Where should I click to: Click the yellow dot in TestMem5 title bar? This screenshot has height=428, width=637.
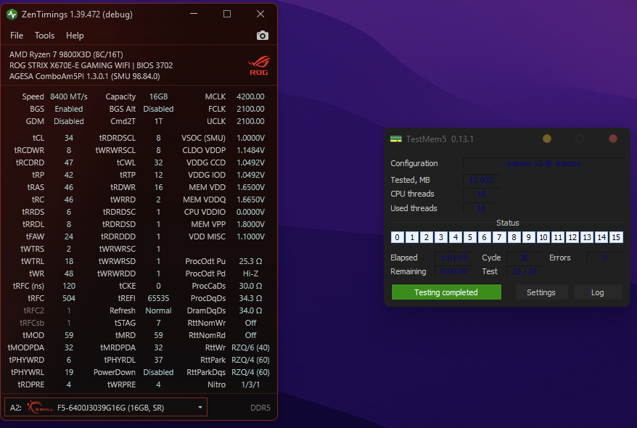click(547, 139)
